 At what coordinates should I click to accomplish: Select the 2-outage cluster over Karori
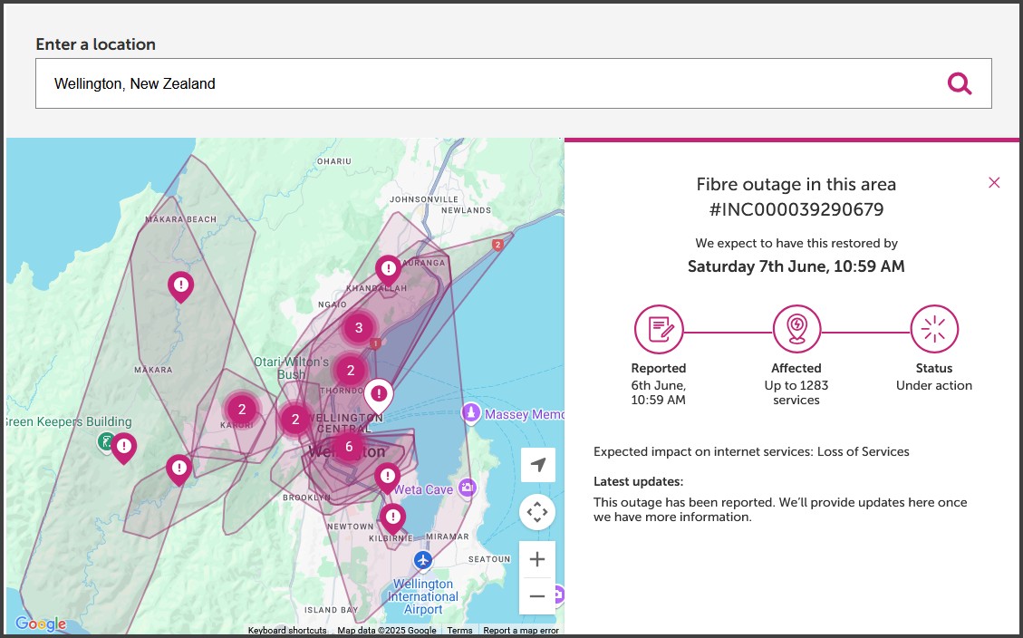point(242,409)
